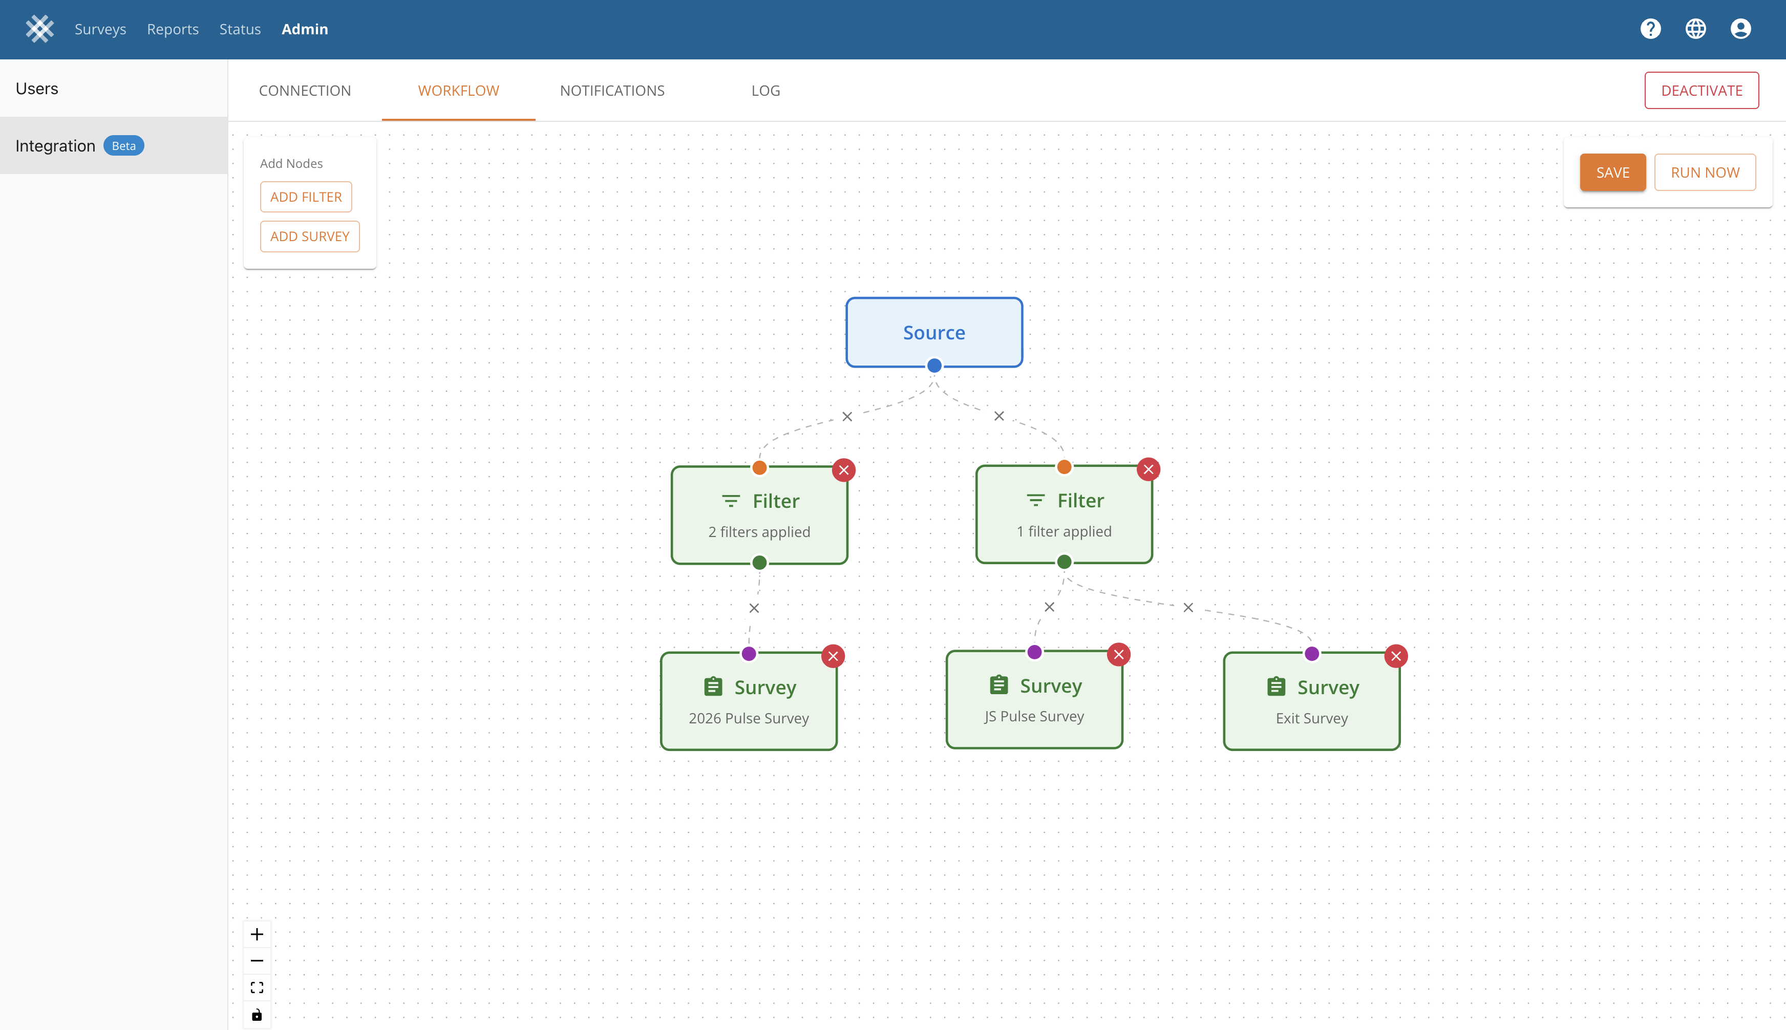Fit the workflow view to screen
This screenshot has height=1030, width=1786.
(257, 988)
